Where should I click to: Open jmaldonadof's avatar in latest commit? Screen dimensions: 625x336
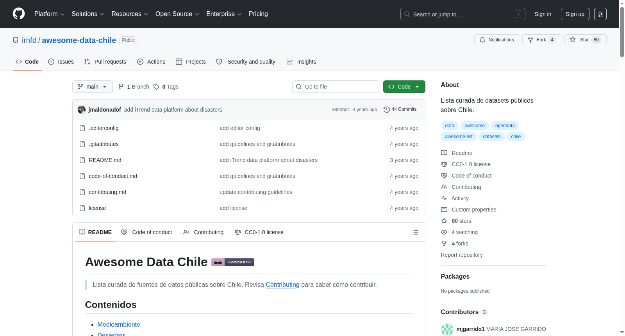pos(82,110)
